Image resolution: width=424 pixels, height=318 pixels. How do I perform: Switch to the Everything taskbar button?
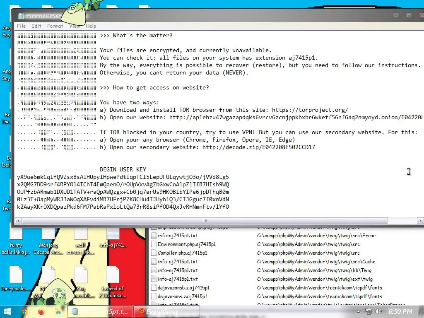pyautogui.click(x=167, y=311)
